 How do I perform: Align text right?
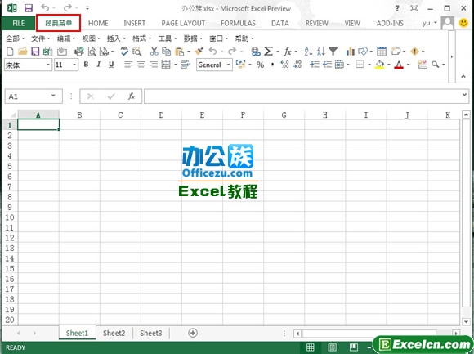154,65
